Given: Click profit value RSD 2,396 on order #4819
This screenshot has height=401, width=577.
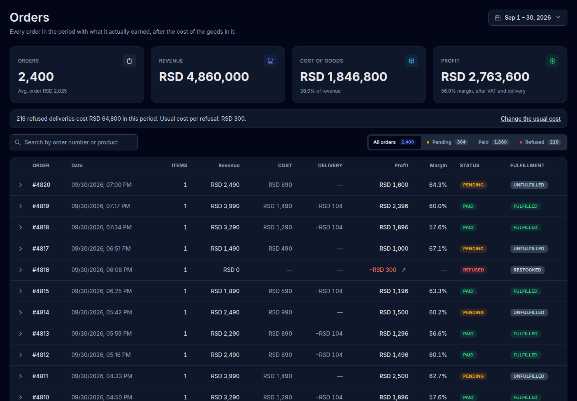Looking at the screenshot, I should coord(394,206).
